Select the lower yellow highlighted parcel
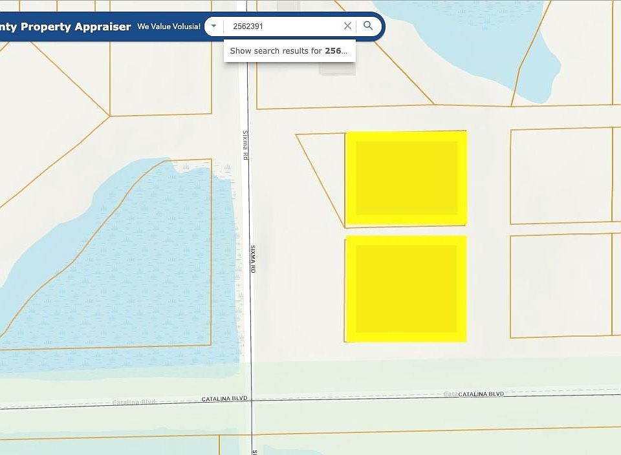 tap(406, 288)
